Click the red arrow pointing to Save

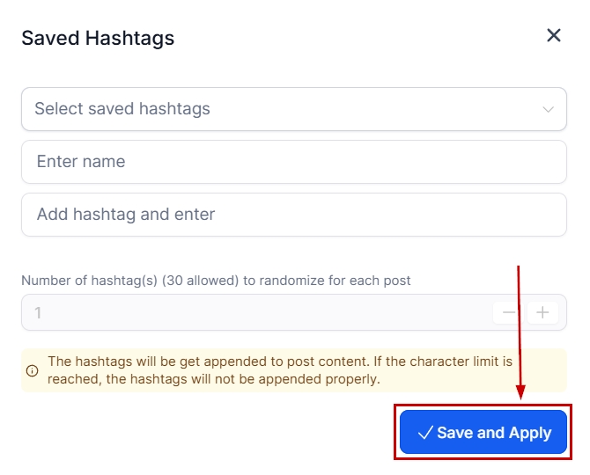(520, 334)
